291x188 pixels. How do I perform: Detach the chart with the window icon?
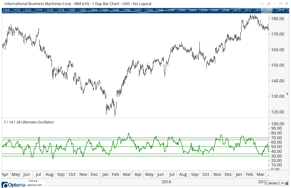click(281, 4)
